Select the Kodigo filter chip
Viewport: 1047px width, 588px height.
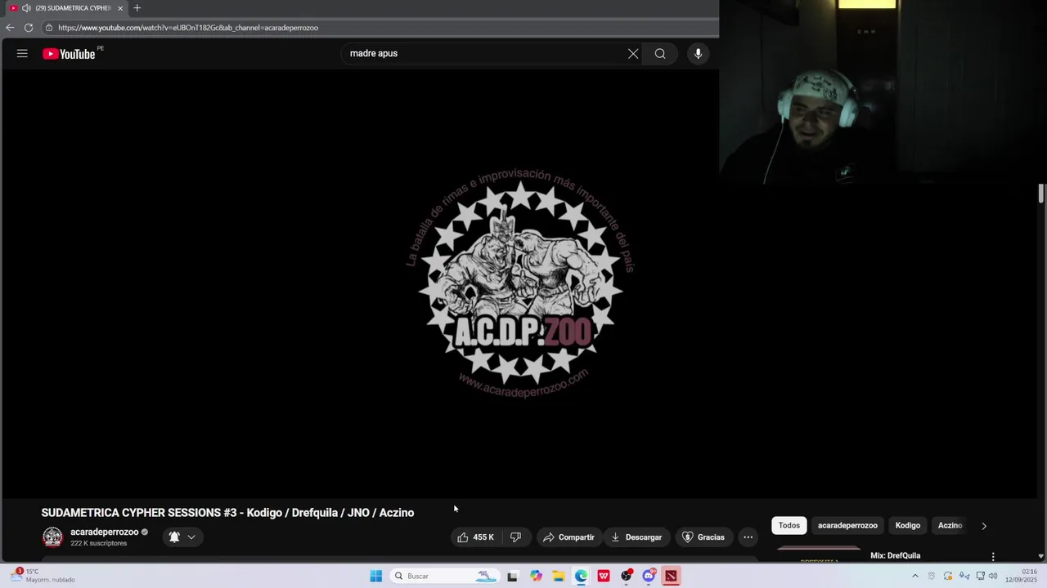click(x=908, y=526)
